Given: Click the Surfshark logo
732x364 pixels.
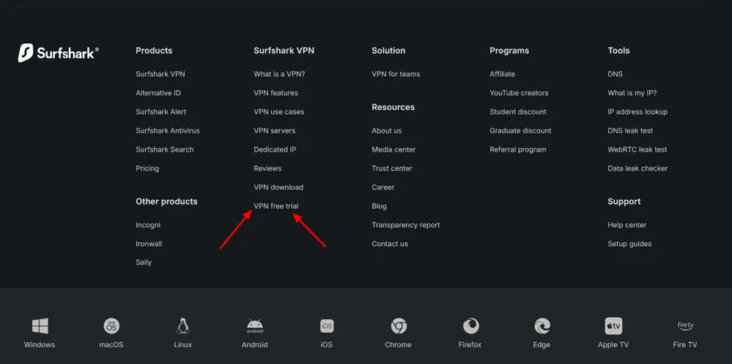Looking at the screenshot, I should [59, 53].
